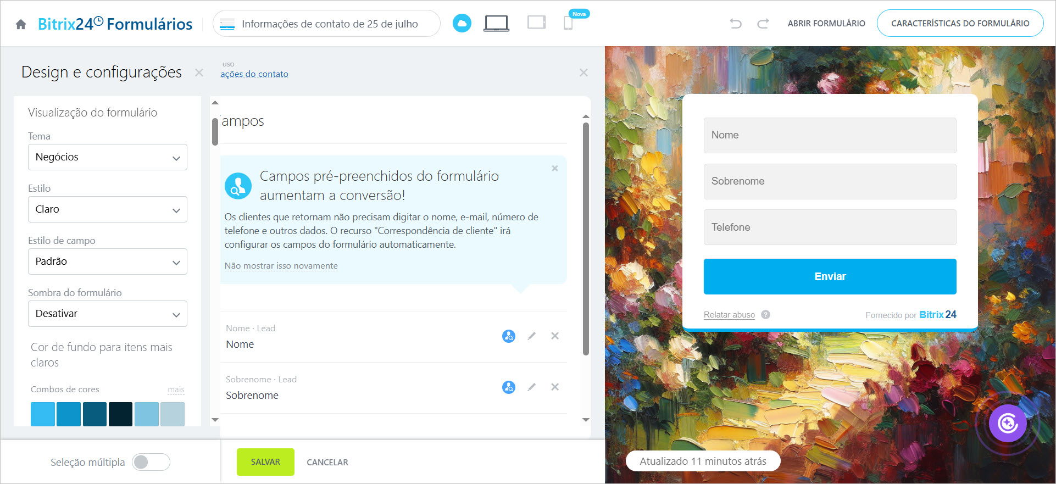Viewport: 1056px width, 484px height.
Task: Click the Telefone input in preview
Action: coord(830,227)
